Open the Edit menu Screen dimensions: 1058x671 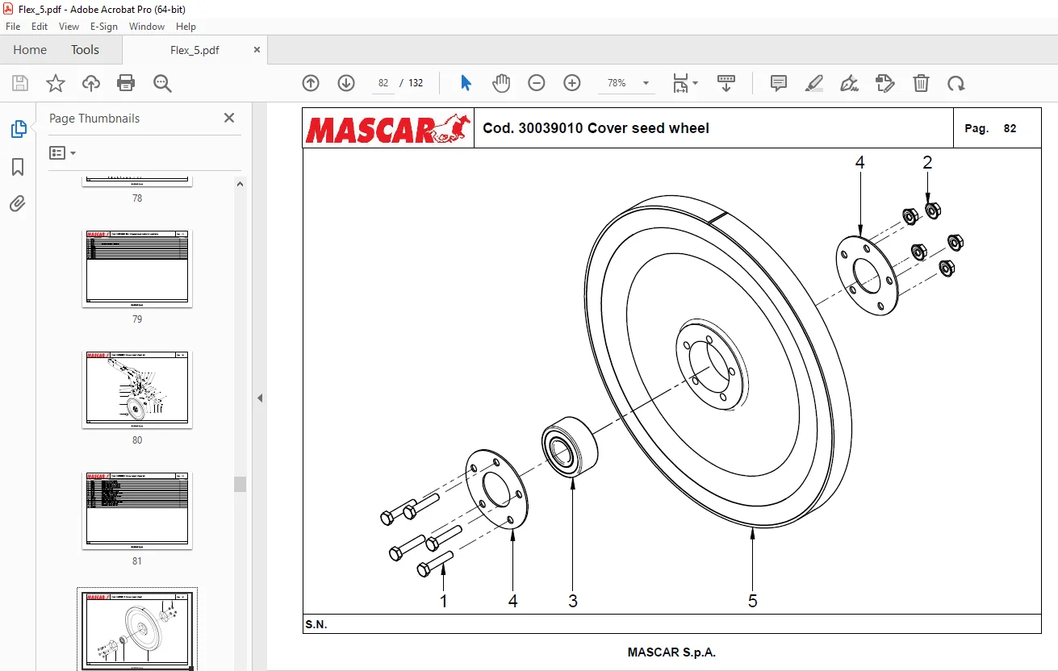tap(40, 27)
